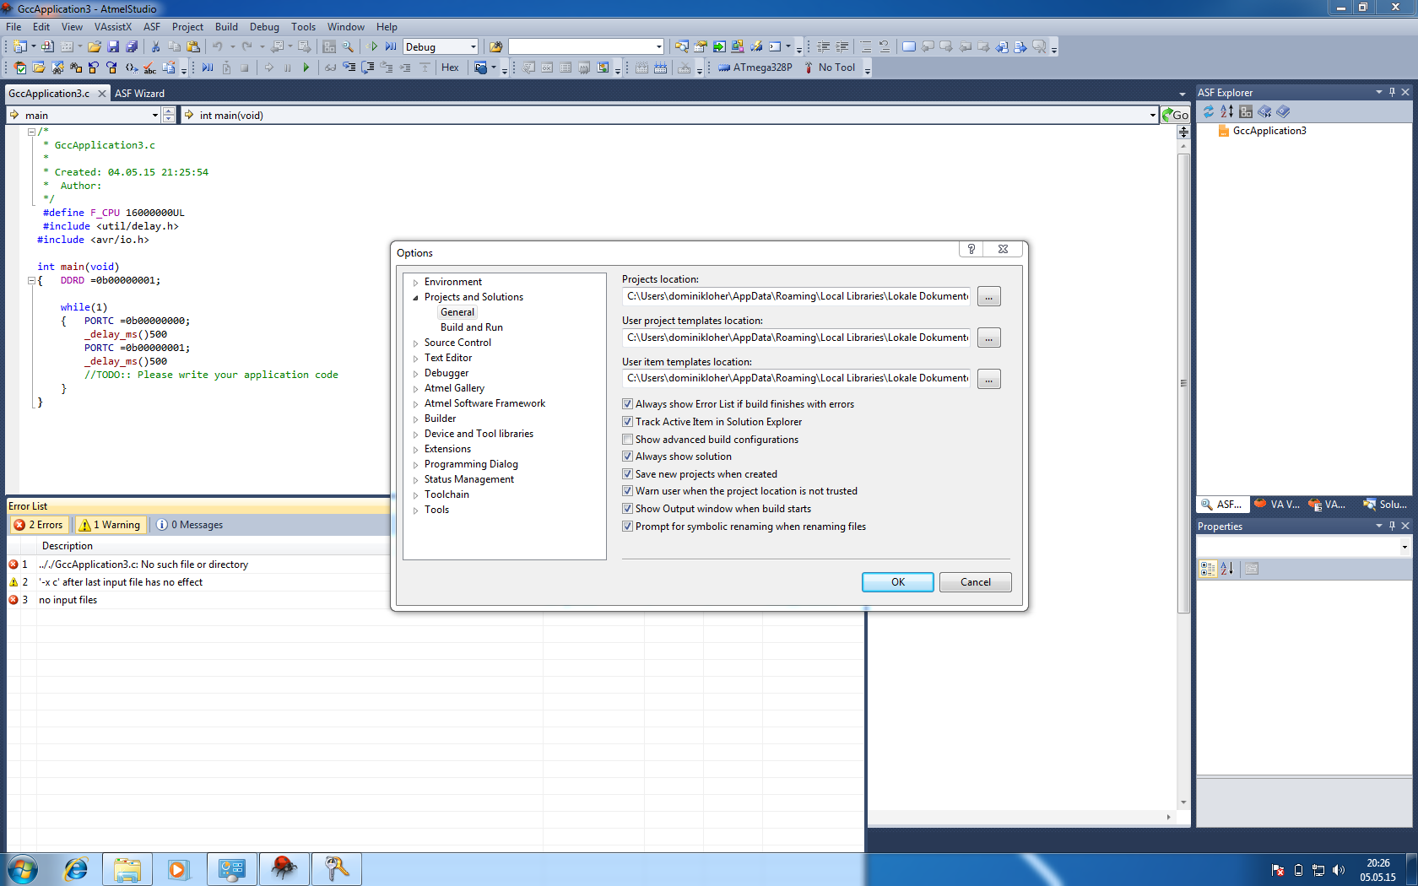The width and height of the screenshot is (1418, 886).
Task: Expand the Text Editor options node
Action: point(415,359)
